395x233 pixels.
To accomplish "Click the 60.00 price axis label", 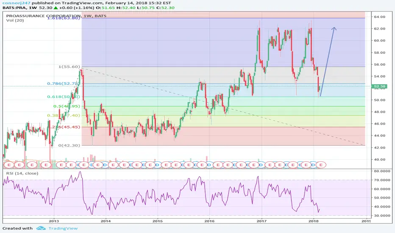I will [x=379, y=41].
